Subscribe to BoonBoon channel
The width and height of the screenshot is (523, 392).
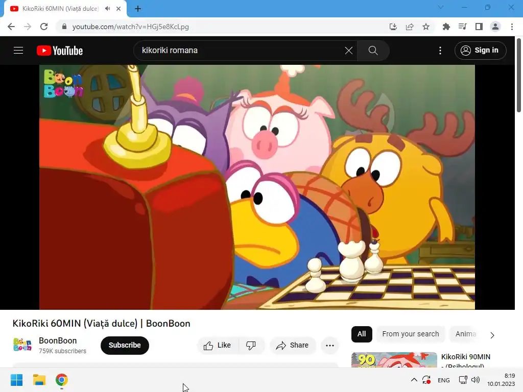coord(125,345)
